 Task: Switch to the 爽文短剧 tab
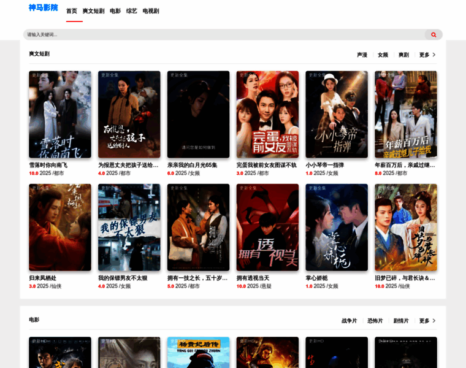point(93,11)
